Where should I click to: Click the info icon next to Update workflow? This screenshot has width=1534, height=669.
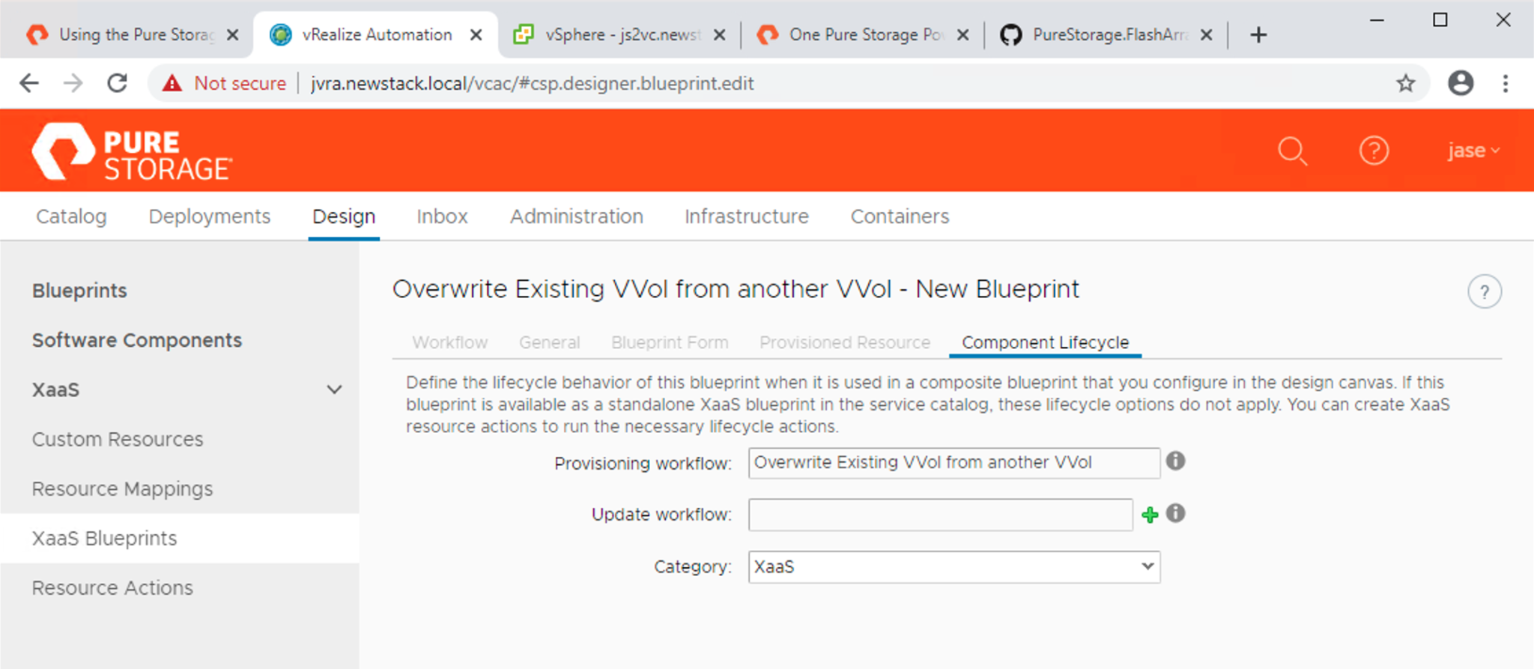(1175, 513)
